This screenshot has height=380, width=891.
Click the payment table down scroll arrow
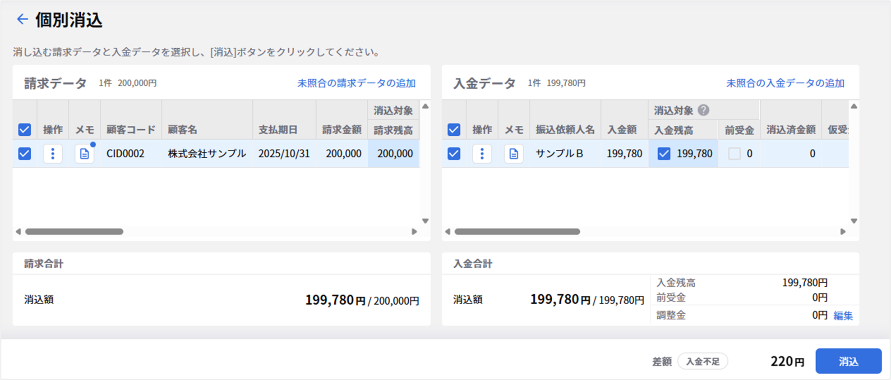854,221
